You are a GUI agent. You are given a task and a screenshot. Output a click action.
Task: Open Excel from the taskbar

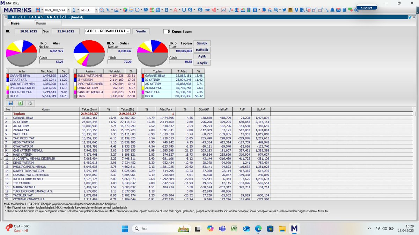point(234,228)
